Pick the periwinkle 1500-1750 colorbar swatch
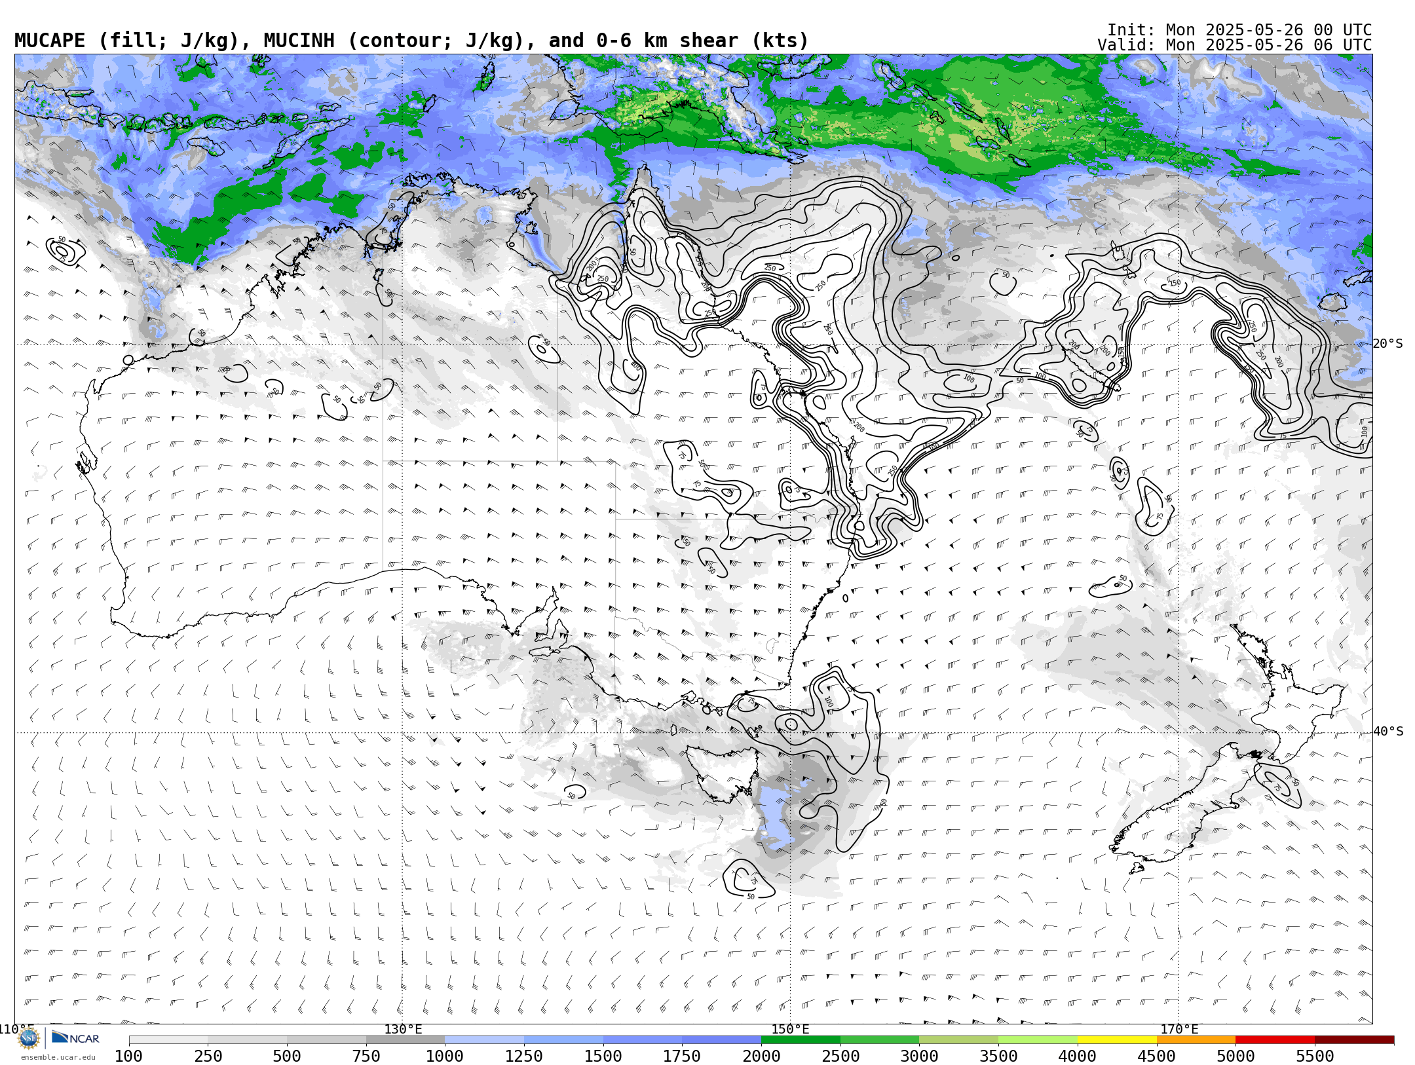Image resolution: width=1415 pixels, height=1065 pixels. 643,1040
